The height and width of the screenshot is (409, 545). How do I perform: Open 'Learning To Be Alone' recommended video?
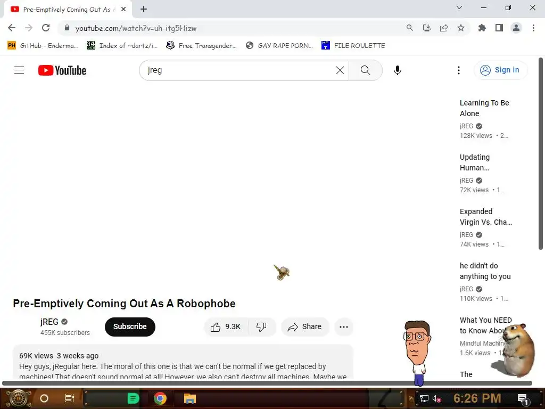484,108
